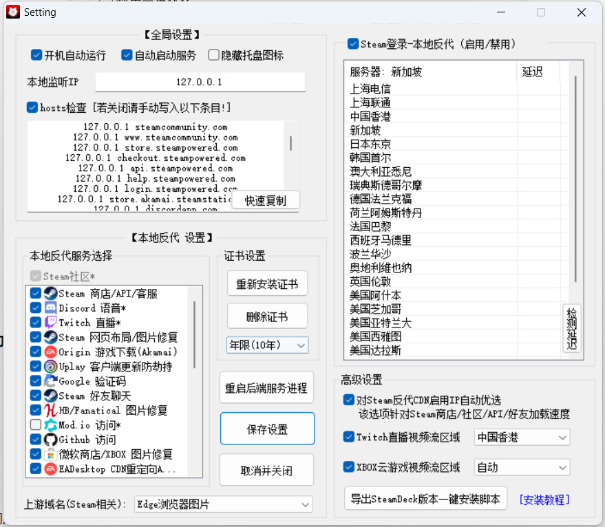This screenshot has height=527, width=605.
Task: Click the 微软商店/XBOX icon
Action: (50, 455)
